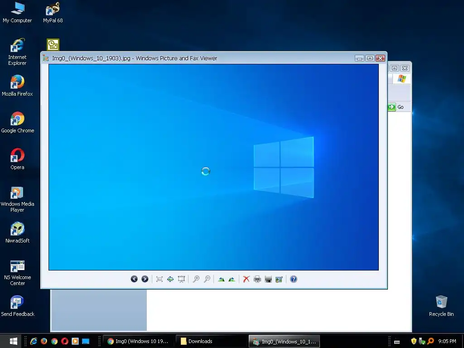This screenshot has width=464, height=348.
Task: Launch Internet Explorer from quick launch
Action: click(x=34, y=341)
